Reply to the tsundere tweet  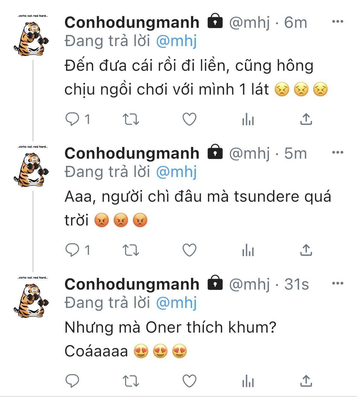72,250
